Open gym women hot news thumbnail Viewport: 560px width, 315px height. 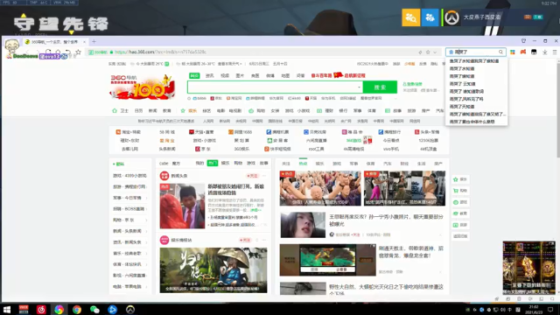tap(404, 188)
